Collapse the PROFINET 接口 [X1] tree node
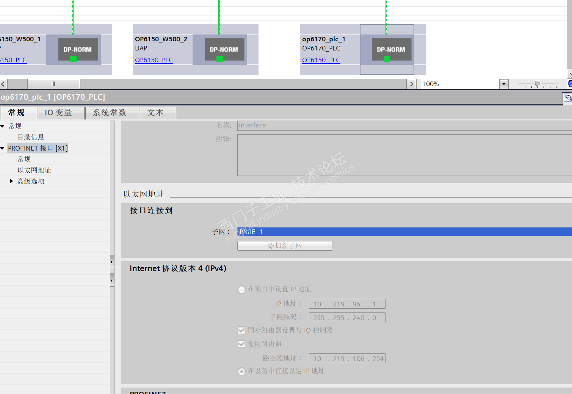Screen dimensions: 572x394 2,148
